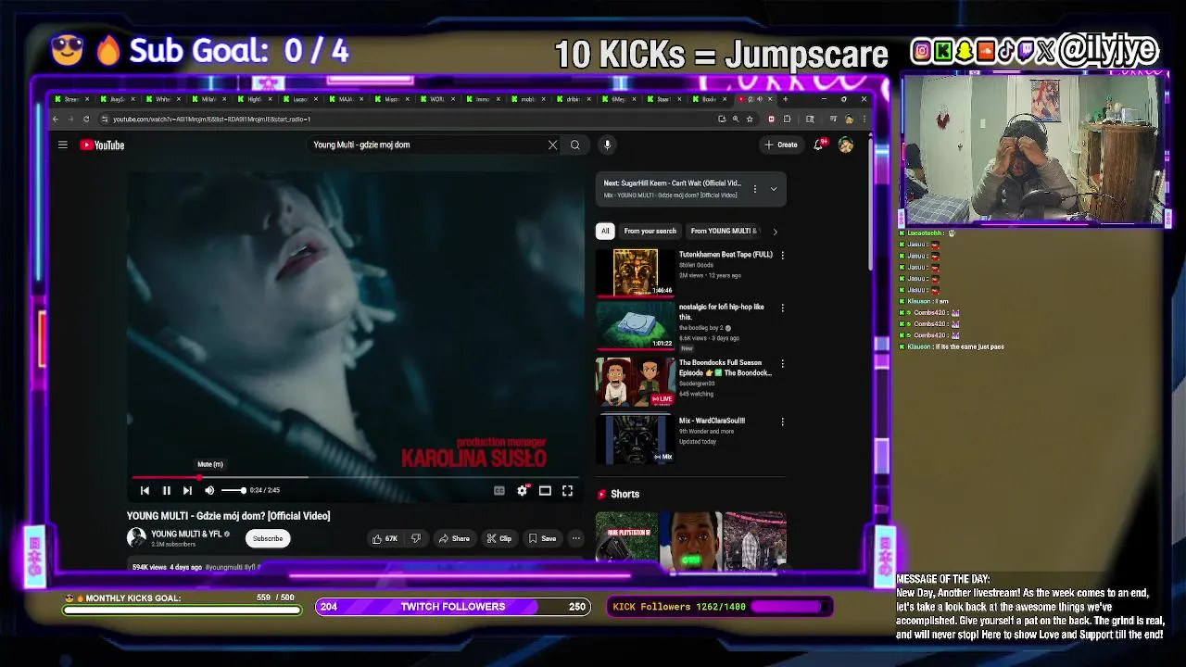
Task: Select the All filter chip
Action: point(605,231)
